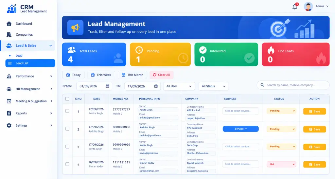This screenshot has width=335, height=179.
Task: Click the CRM logo icon
Action: [11, 9]
